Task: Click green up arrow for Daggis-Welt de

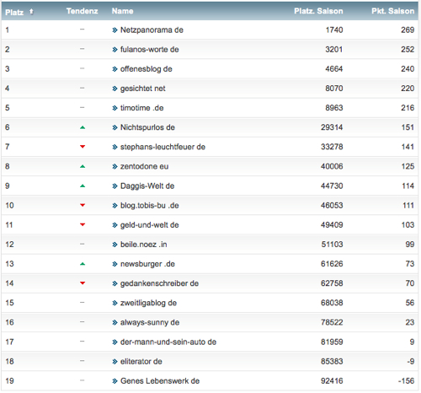Action: [x=83, y=186]
